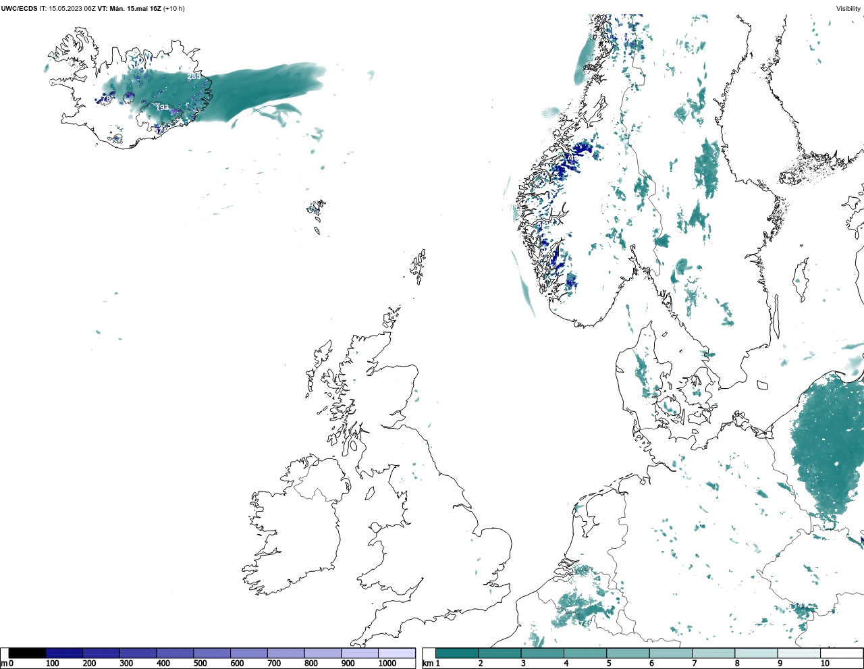
Task: Click the black 0–100 m legend swatch
Action: click(27, 653)
